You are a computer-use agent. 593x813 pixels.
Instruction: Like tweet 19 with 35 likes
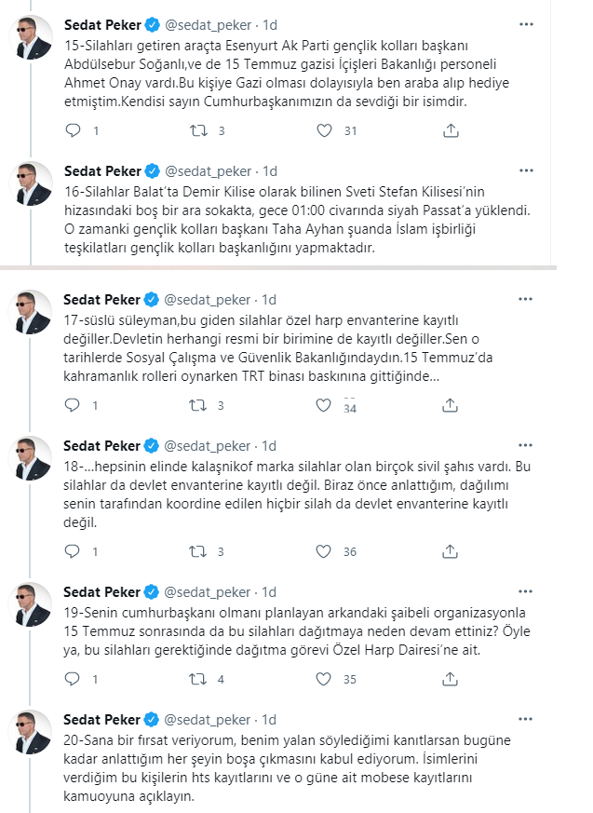tap(323, 679)
